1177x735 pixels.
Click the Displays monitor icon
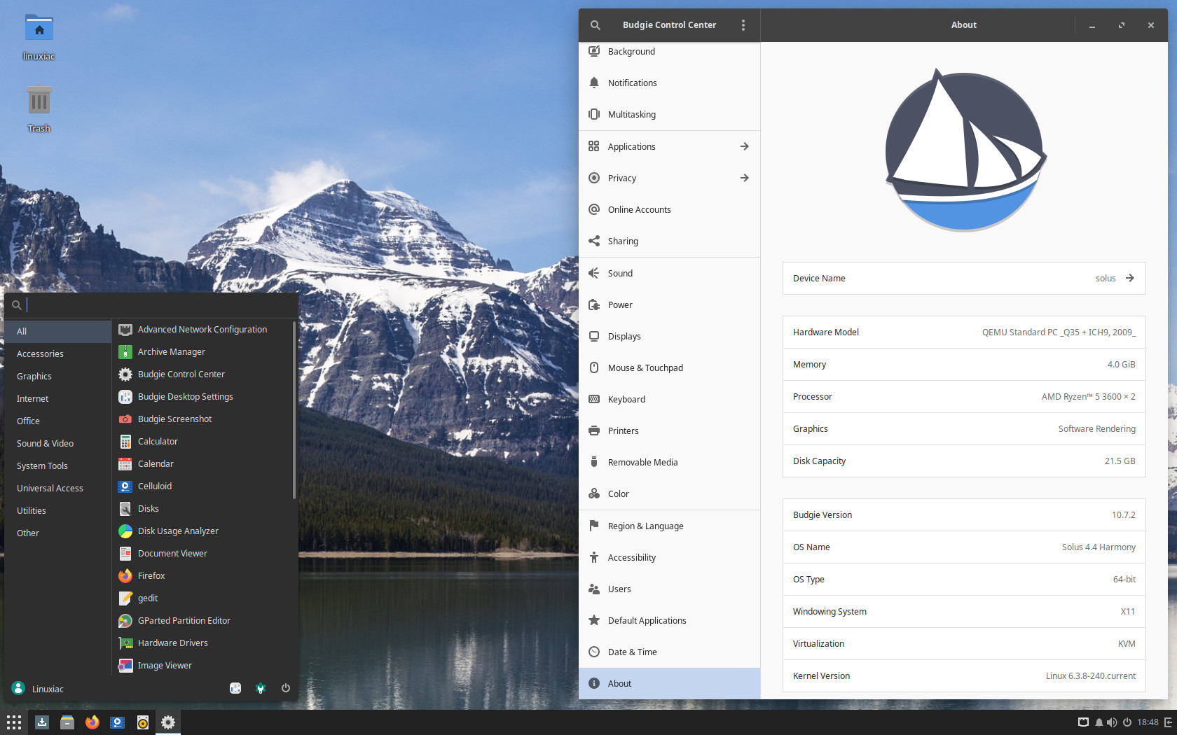[594, 336]
